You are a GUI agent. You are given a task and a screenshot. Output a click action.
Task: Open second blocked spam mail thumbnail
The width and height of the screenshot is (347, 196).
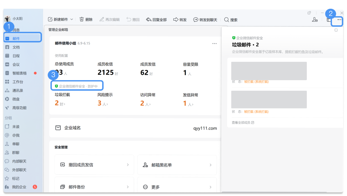click(x=269, y=100)
